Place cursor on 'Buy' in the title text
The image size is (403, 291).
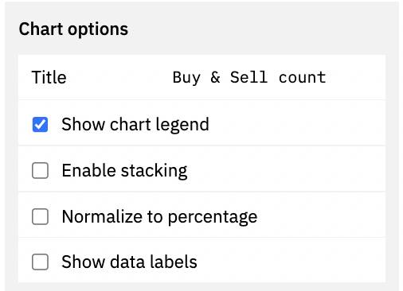pyautogui.click(x=186, y=78)
